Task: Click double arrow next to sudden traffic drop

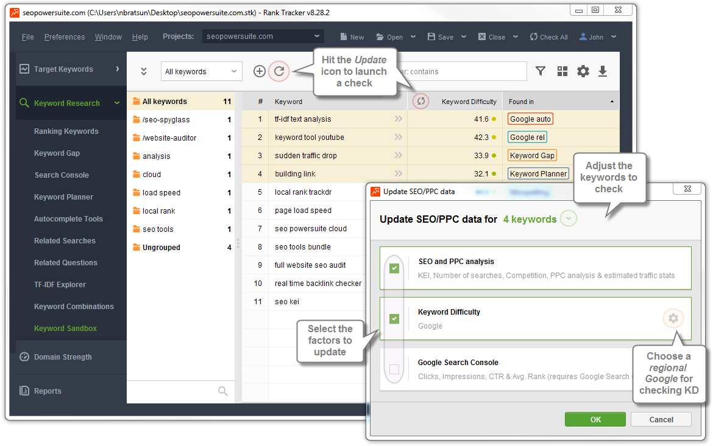Action: (399, 155)
